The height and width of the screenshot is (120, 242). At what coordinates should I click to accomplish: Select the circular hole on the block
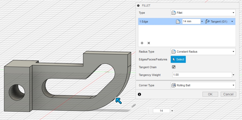click(17, 92)
